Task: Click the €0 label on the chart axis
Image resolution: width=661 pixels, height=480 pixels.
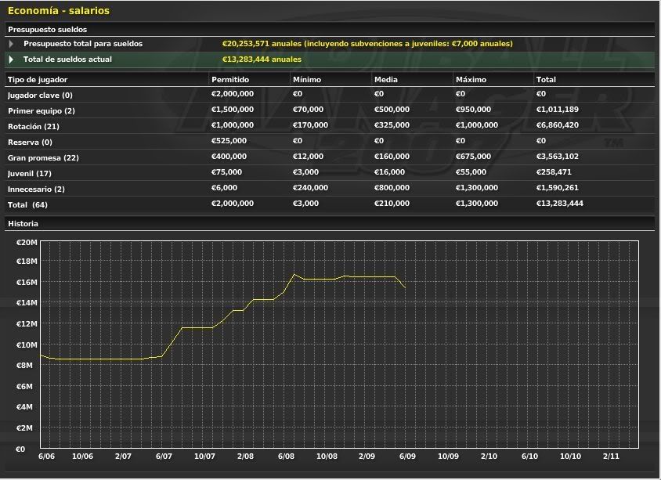Action: click(x=20, y=449)
